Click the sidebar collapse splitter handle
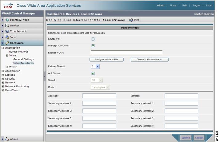Image resolution: width=219 pixels, height=142 pixels. (45, 76)
